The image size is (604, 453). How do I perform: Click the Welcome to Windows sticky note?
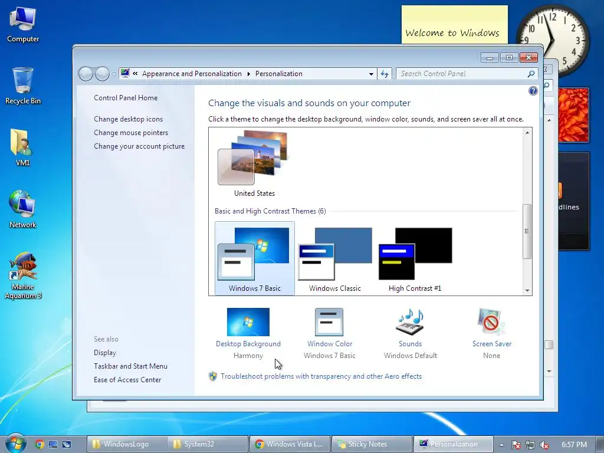(455, 25)
